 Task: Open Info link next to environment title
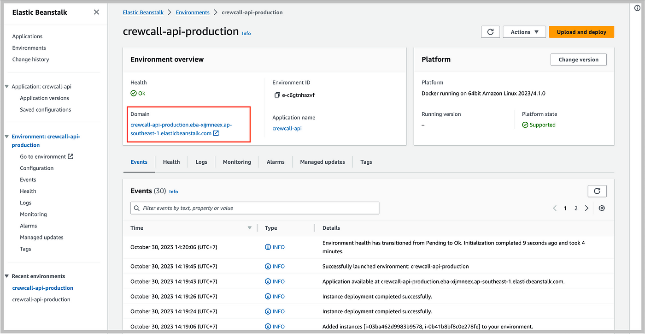(246, 33)
